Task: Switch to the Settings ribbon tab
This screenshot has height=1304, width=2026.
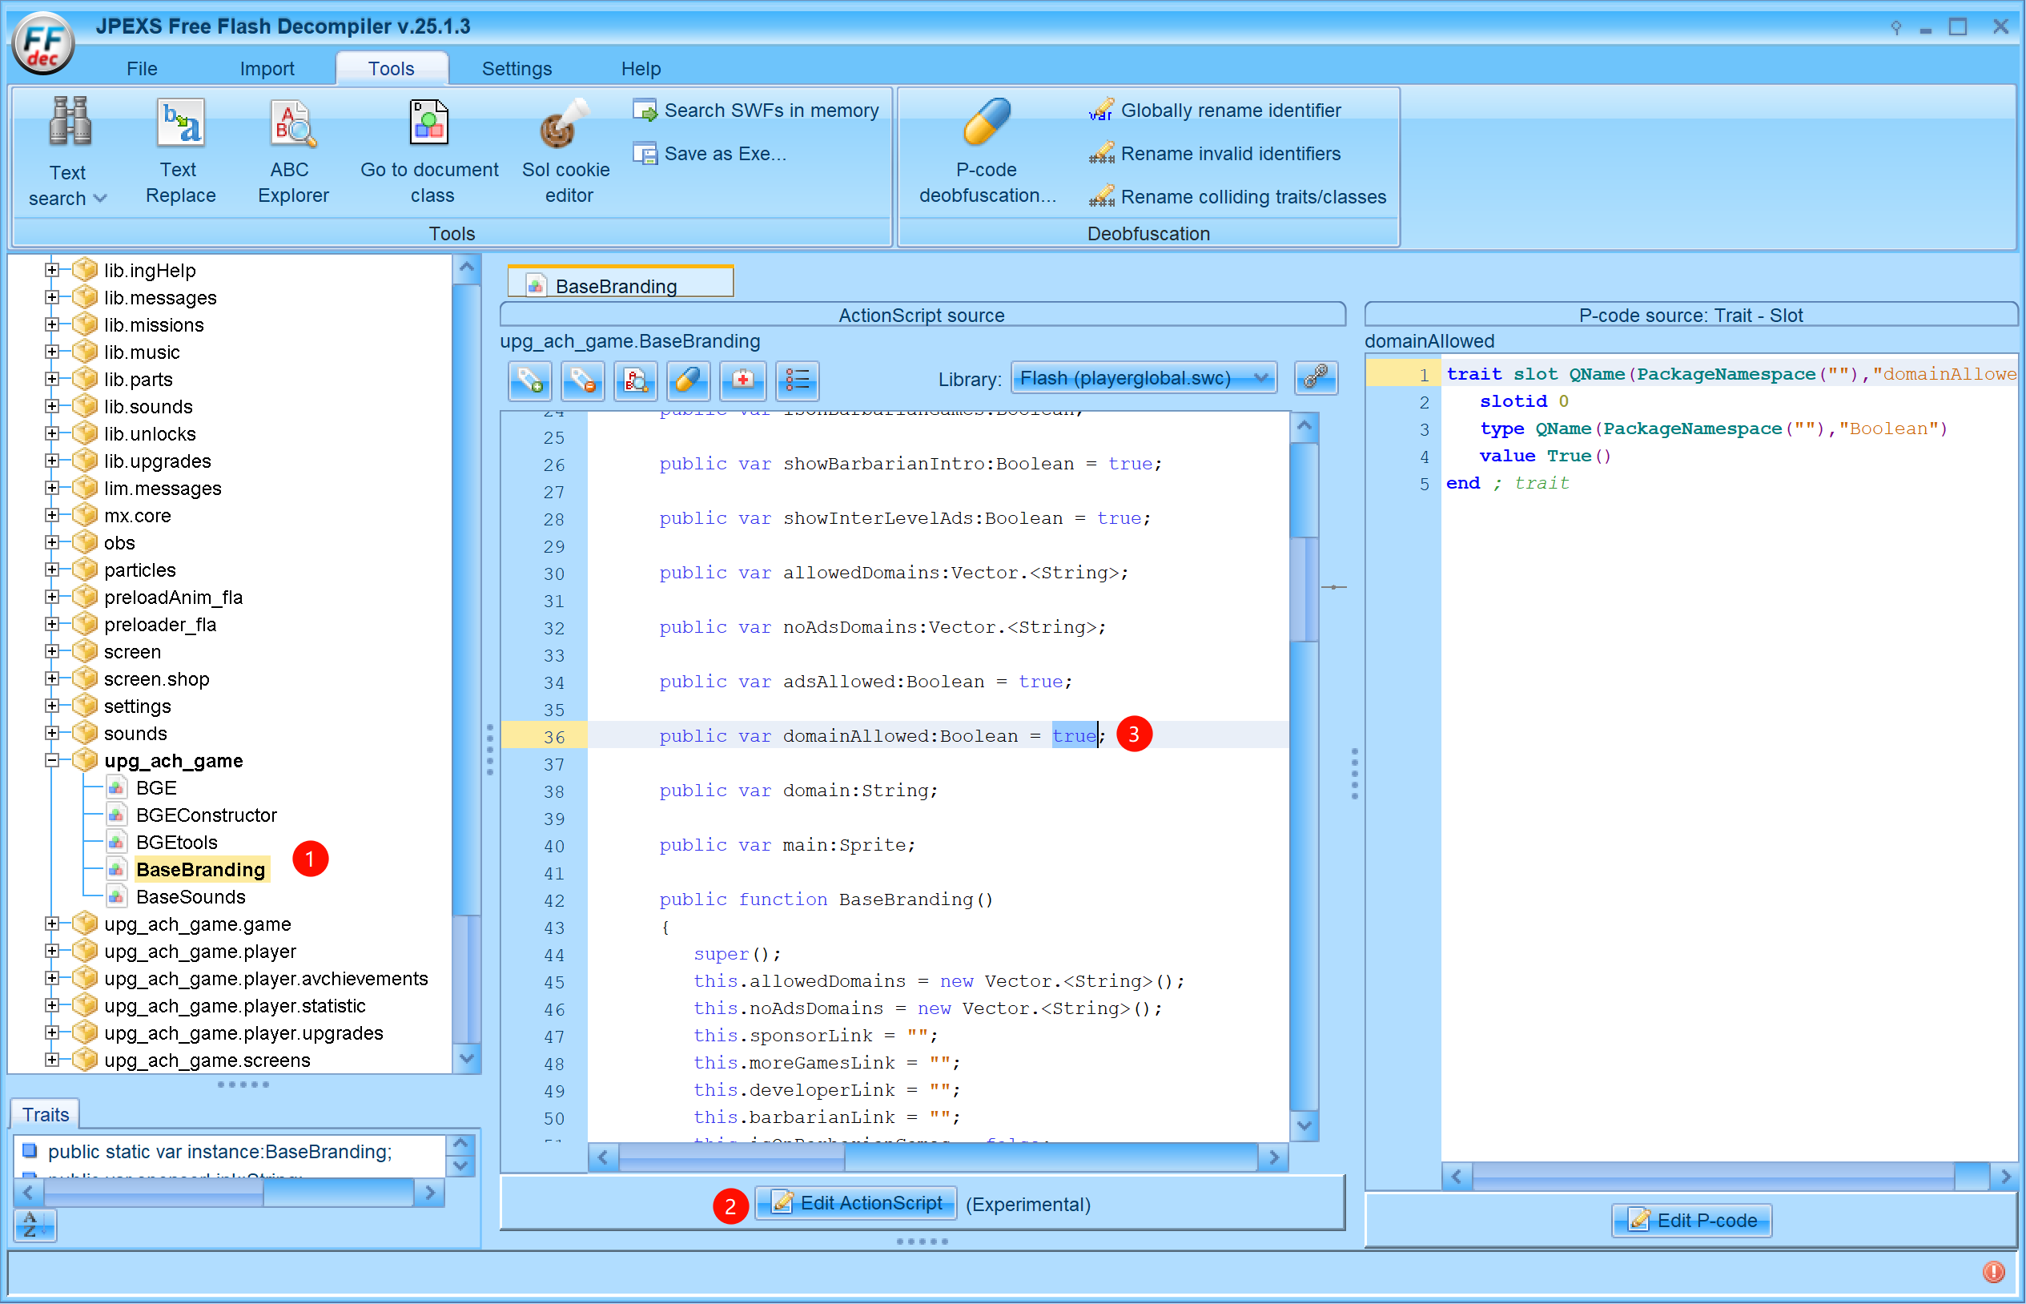Action: tap(517, 69)
